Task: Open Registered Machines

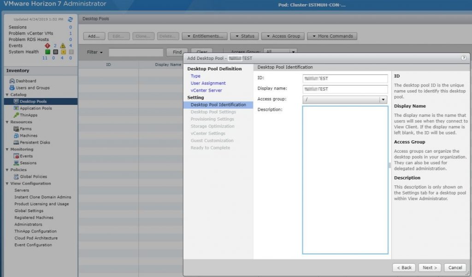Action: point(34,218)
